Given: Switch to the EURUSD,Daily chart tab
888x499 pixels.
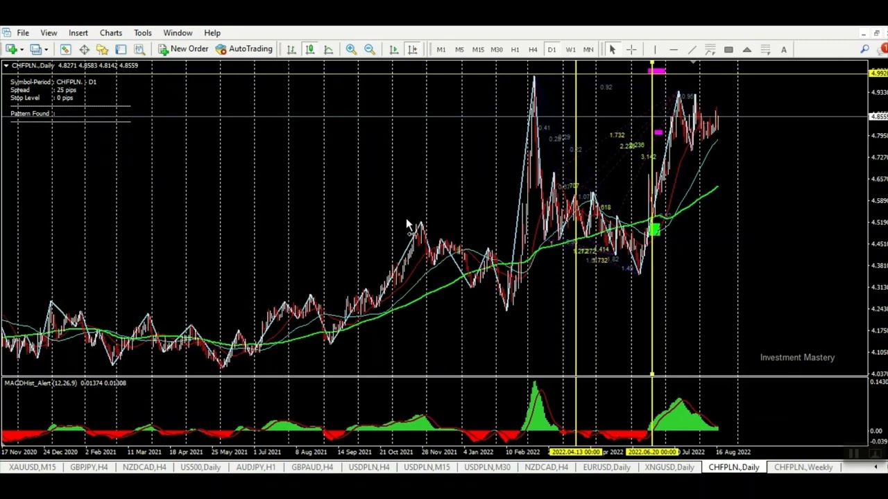Looking at the screenshot, I should pos(606,467).
